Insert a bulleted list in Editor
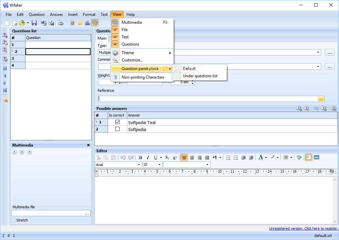Image resolution: width=339 pixels, height=240 pixels. coord(228,157)
